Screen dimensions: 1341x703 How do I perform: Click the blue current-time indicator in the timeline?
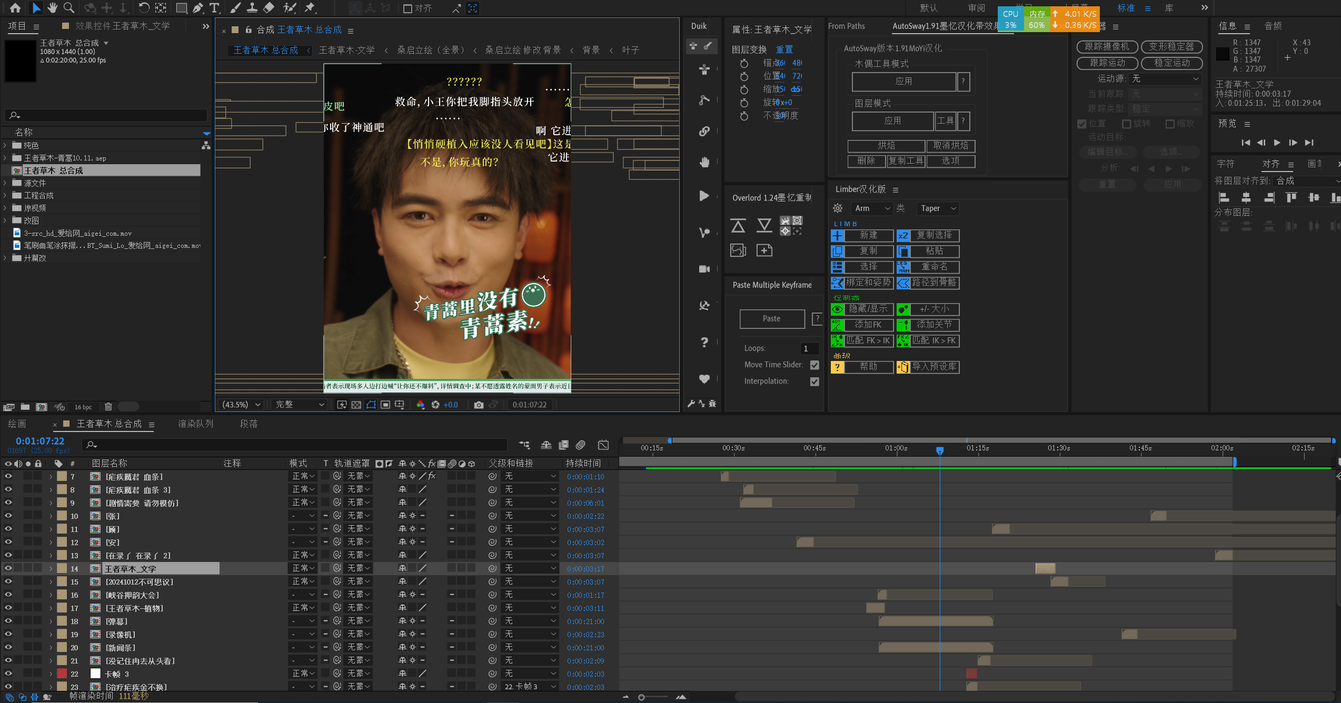[939, 450]
